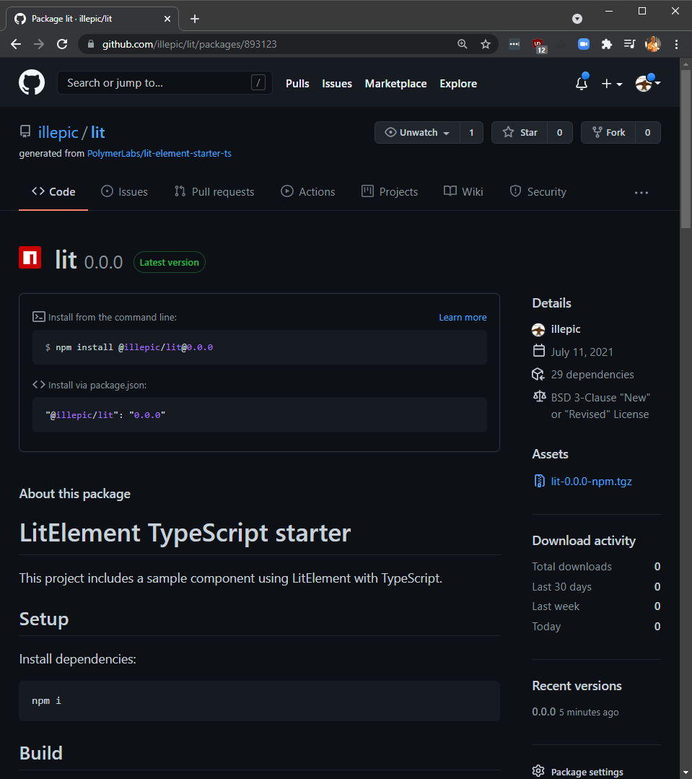The width and height of the screenshot is (692, 779).
Task: Open a new browser tab
Action: [195, 19]
